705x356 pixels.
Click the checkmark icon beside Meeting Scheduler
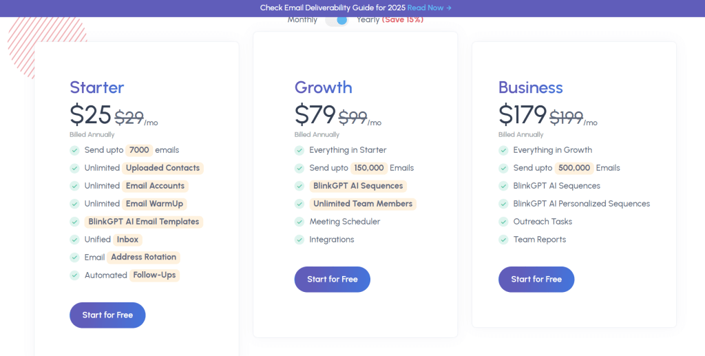coord(299,222)
